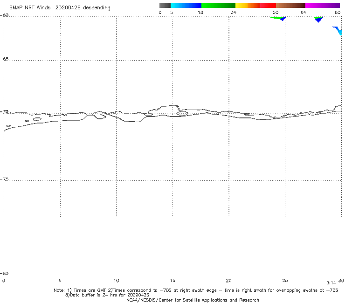Click the NOAA/NESDIS credit line
Screen dimensions: 345x303
[193, 300]
